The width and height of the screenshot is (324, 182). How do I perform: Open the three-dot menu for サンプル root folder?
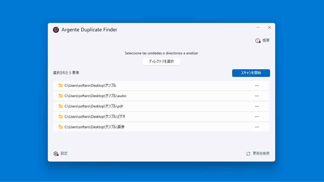point(257,85)
